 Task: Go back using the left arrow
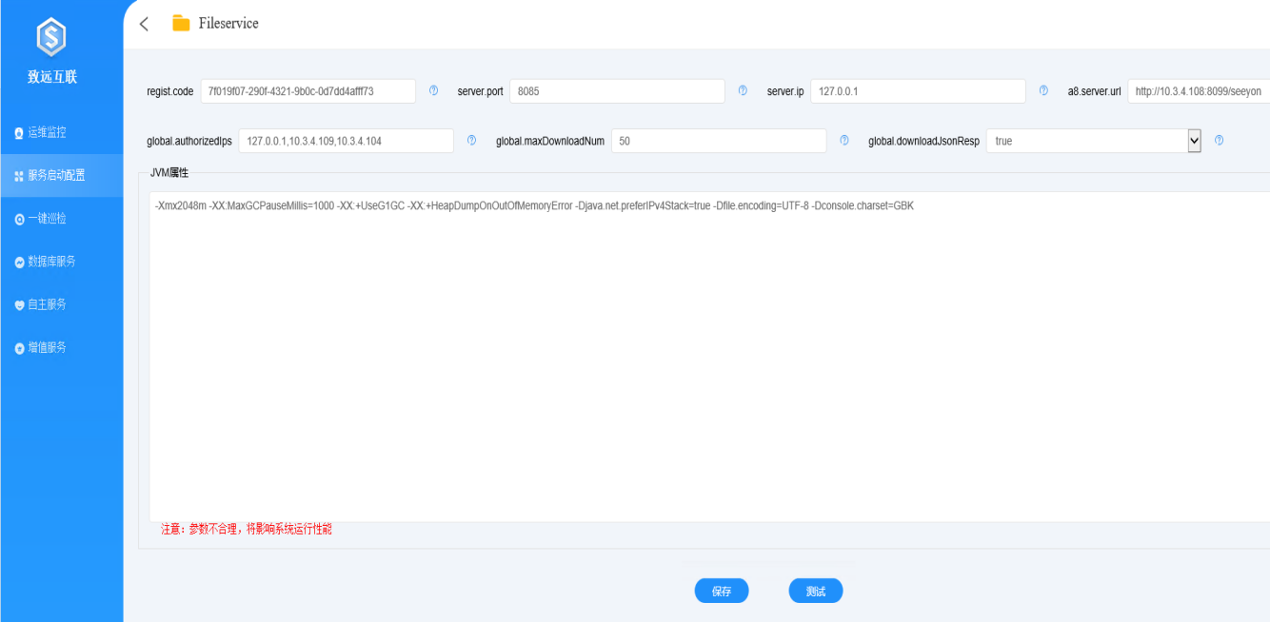pos(144,24)
